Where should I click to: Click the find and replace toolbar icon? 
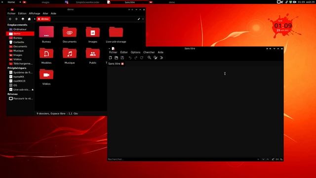click(156, 58)
